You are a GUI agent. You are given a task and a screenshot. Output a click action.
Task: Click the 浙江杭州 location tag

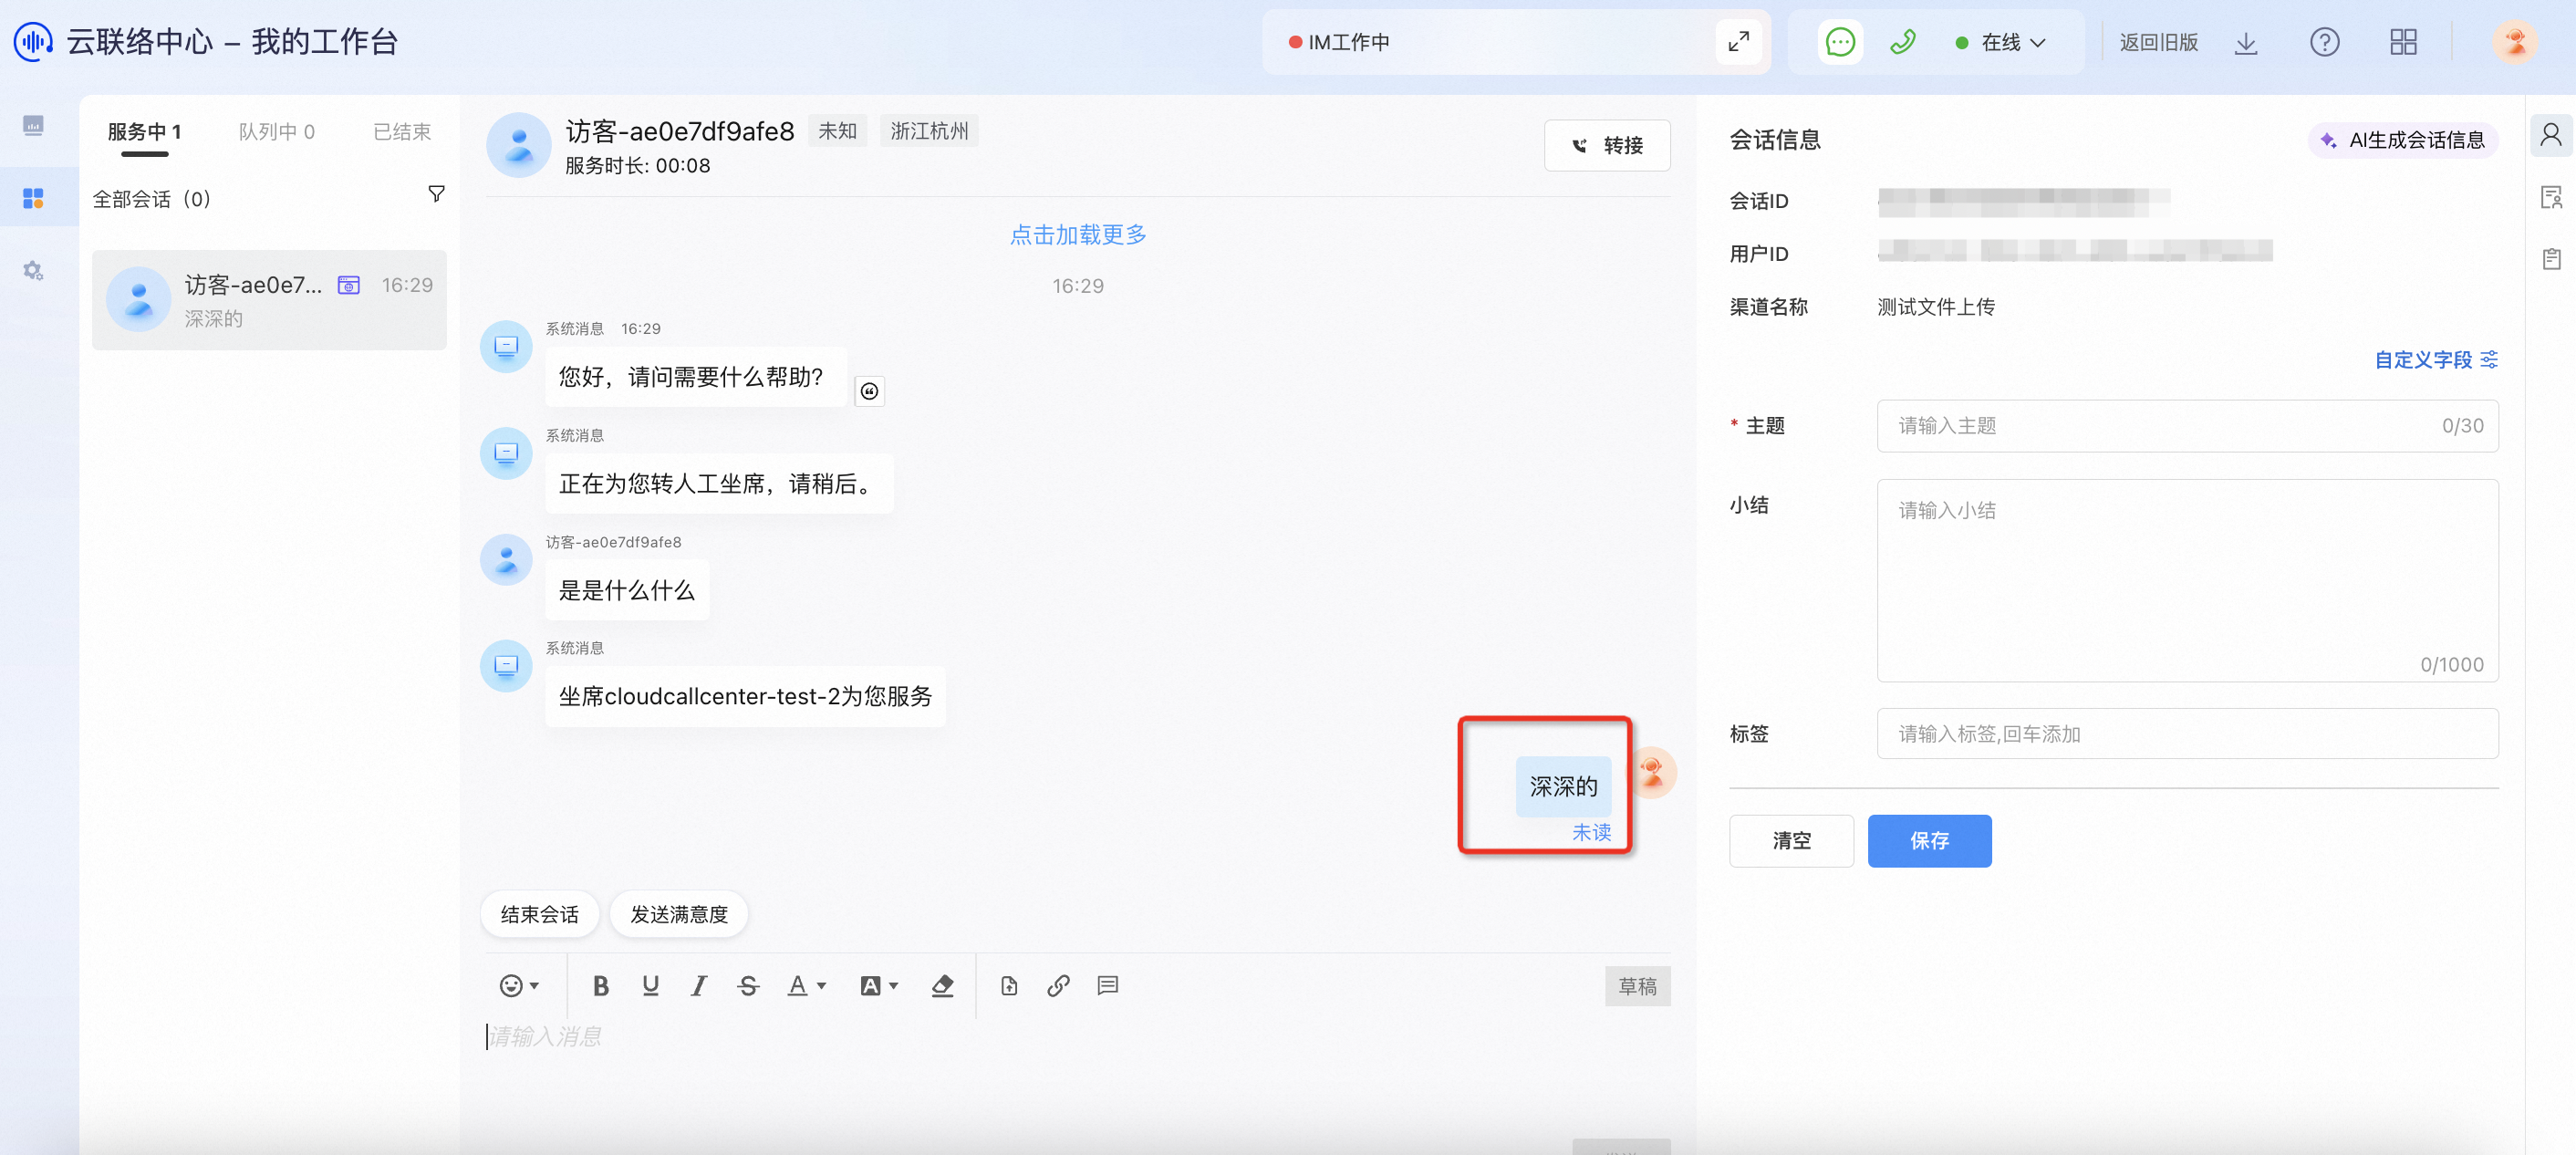(929, 131)
